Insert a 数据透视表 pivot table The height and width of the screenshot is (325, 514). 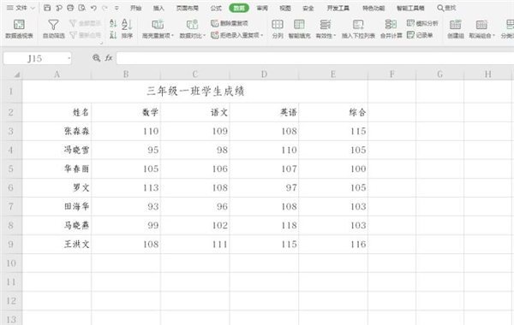(19, 29)
